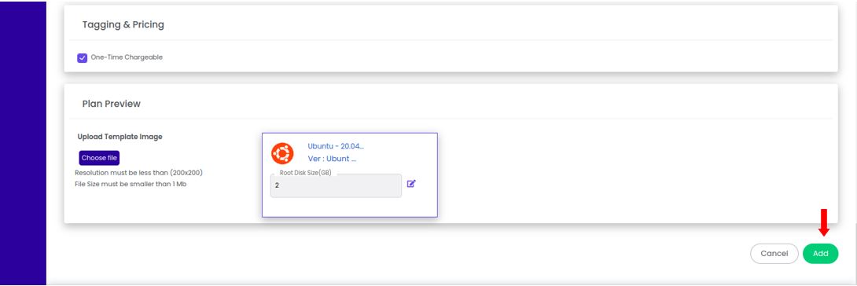This screenshot has height=286, width=857.
Task: Click the resolution limit hint text
Action: pyautogui.click(x=139, y=173)
